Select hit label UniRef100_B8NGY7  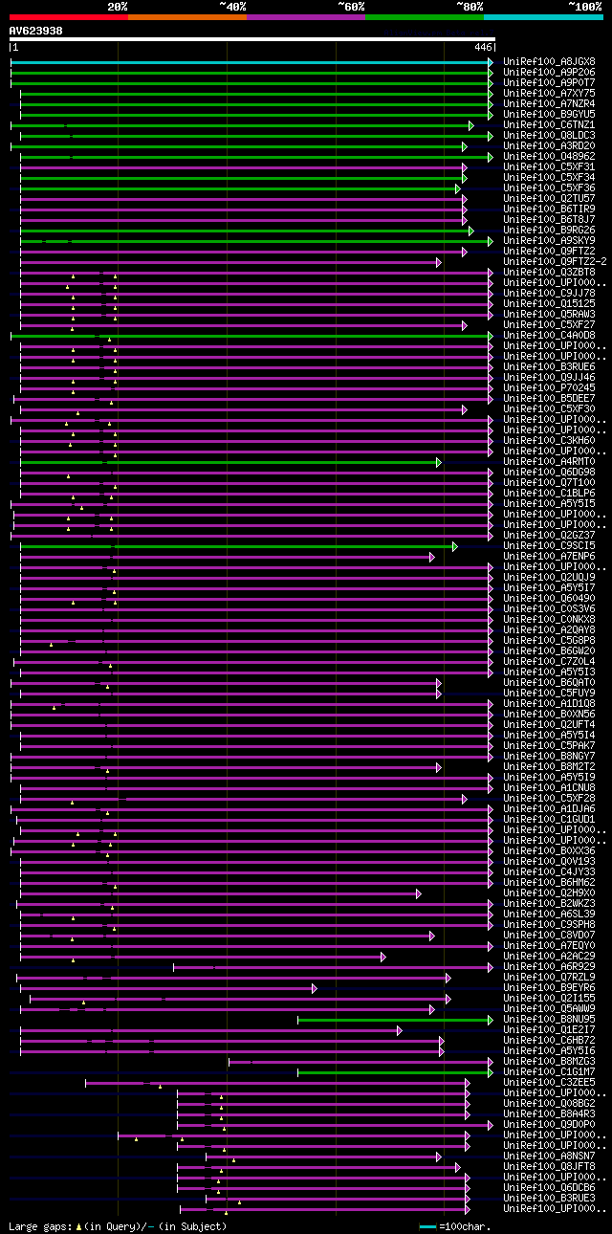tap(549, 756)
